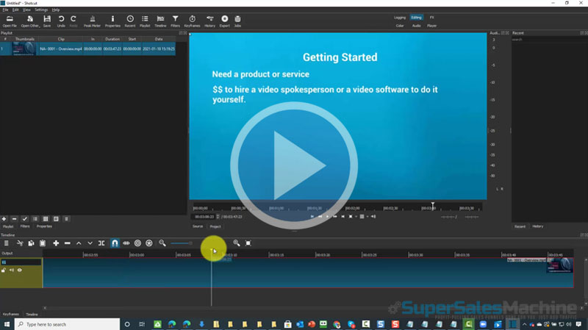Viewport: 588px width, 330px height.
Task: Toggle timeline snapping magnet button
Action: [115, 243]
